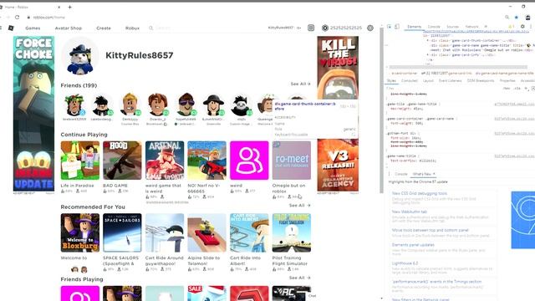The height and width of the screenshot is (301, 535).
Task: Bookmark the page using the star icon
Action: 517,17
